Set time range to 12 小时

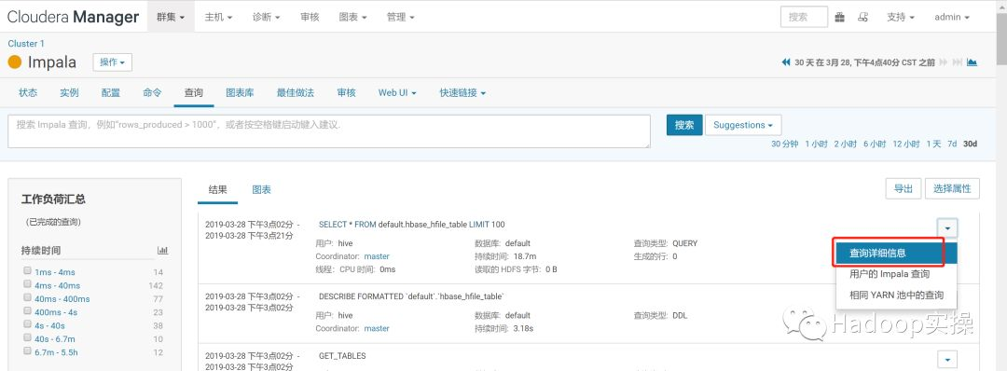pos(906,144)
